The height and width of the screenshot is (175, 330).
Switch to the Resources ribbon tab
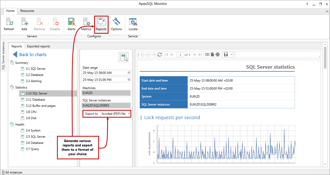pos(27,11)
